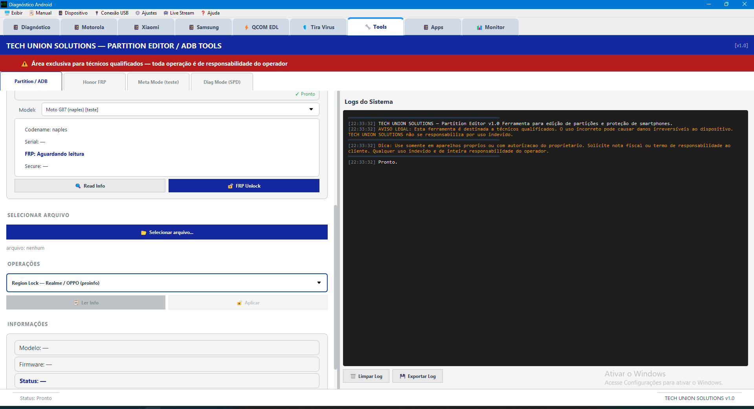Click the icon beside Live Stream
754x409 pixels.
(x=166, y=13)
